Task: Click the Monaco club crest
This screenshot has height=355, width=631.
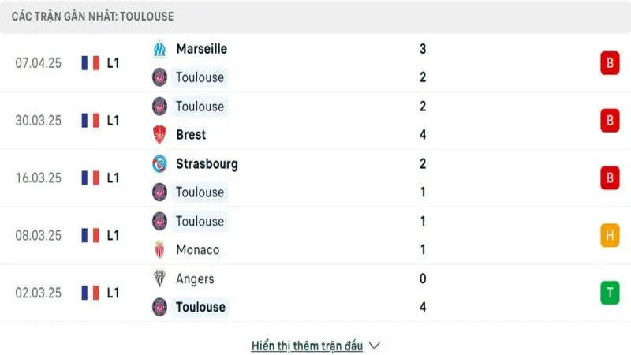Action: tap(159, 249)
